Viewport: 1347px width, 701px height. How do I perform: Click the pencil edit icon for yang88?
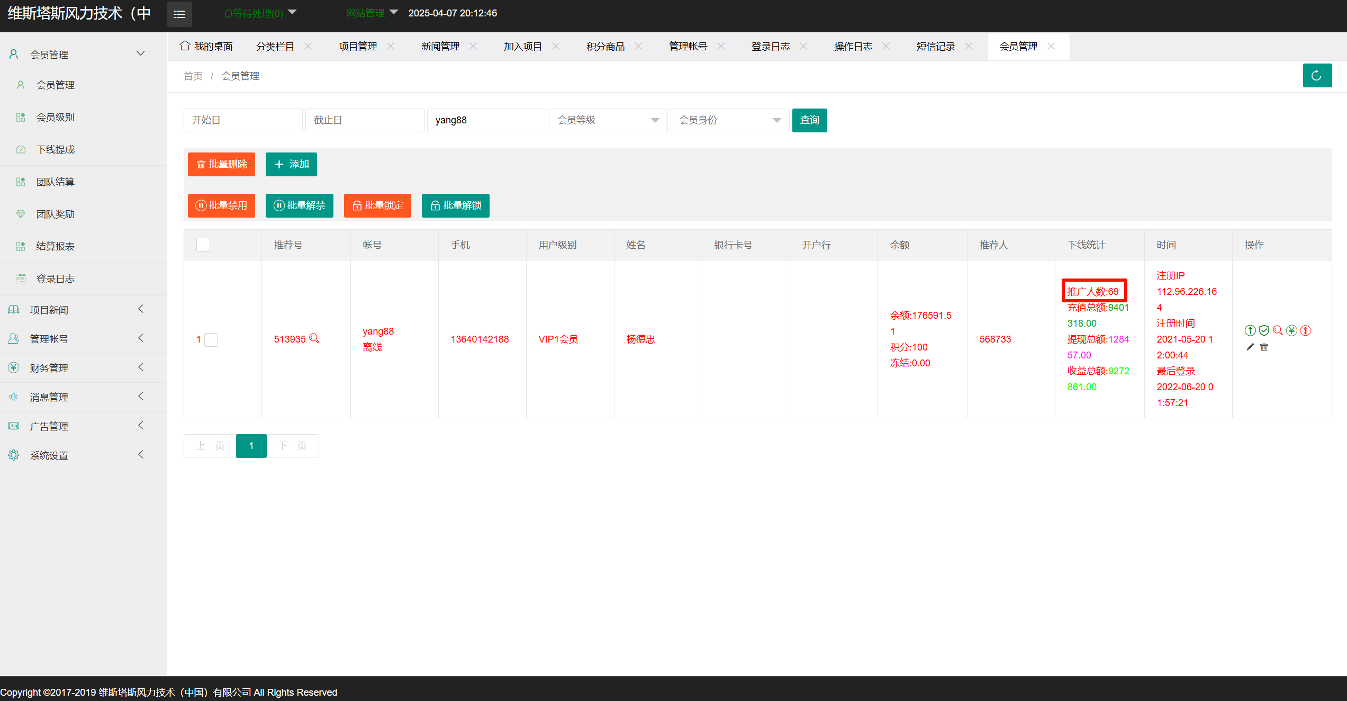point(1250,347)
